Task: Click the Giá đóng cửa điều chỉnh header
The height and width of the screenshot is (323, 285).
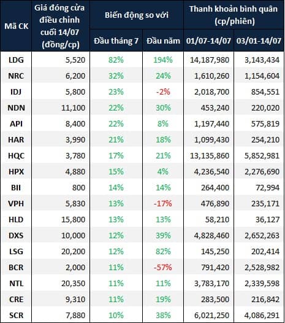Action: tap(60, 26)
